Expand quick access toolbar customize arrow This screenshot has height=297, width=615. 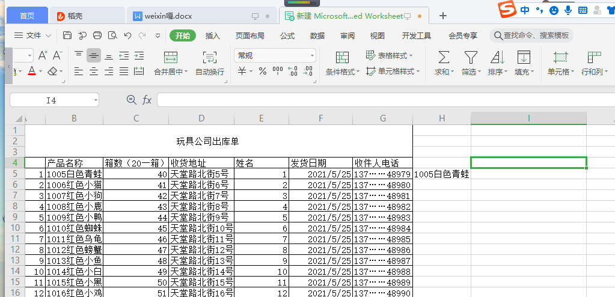(x=158, y=35)
